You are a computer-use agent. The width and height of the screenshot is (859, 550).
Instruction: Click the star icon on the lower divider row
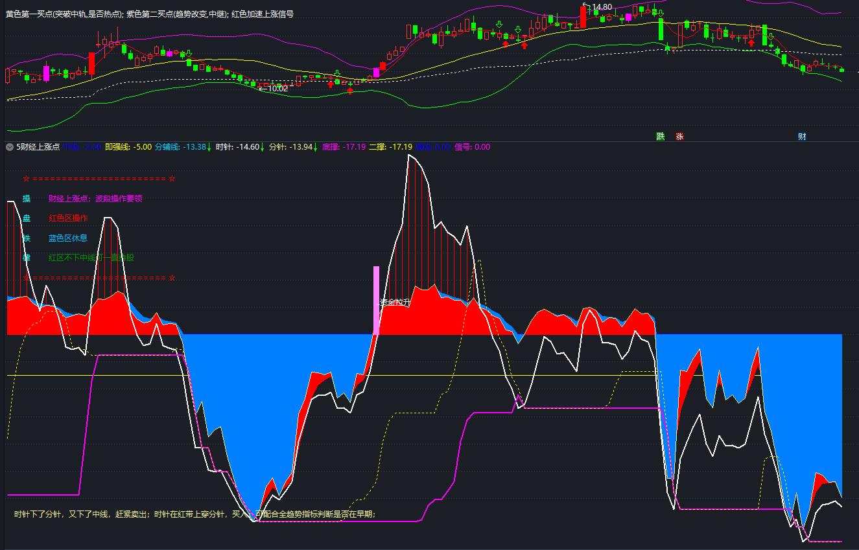172,277
